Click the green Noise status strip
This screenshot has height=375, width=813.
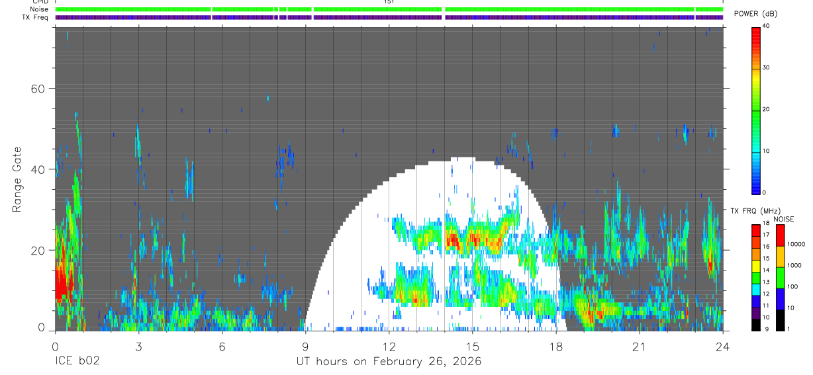point(389,9)
